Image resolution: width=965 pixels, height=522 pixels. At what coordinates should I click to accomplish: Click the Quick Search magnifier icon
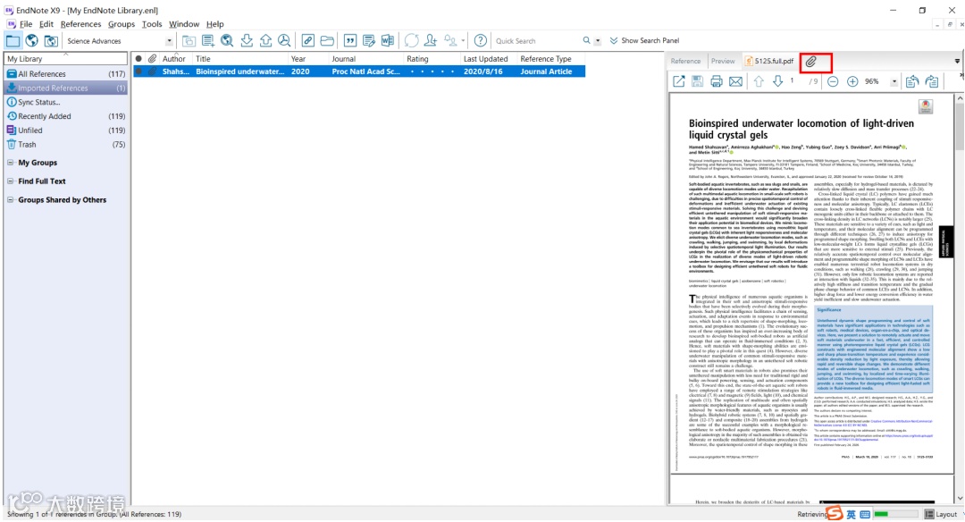coord(586,40)
